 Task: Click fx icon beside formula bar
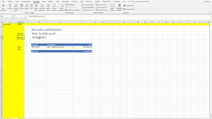(x=25, y=16)
